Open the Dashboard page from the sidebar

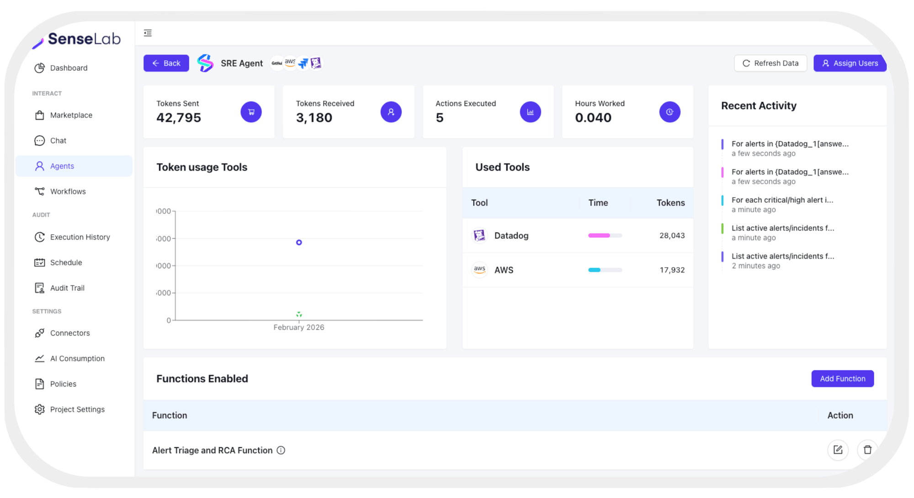(69, 68)
